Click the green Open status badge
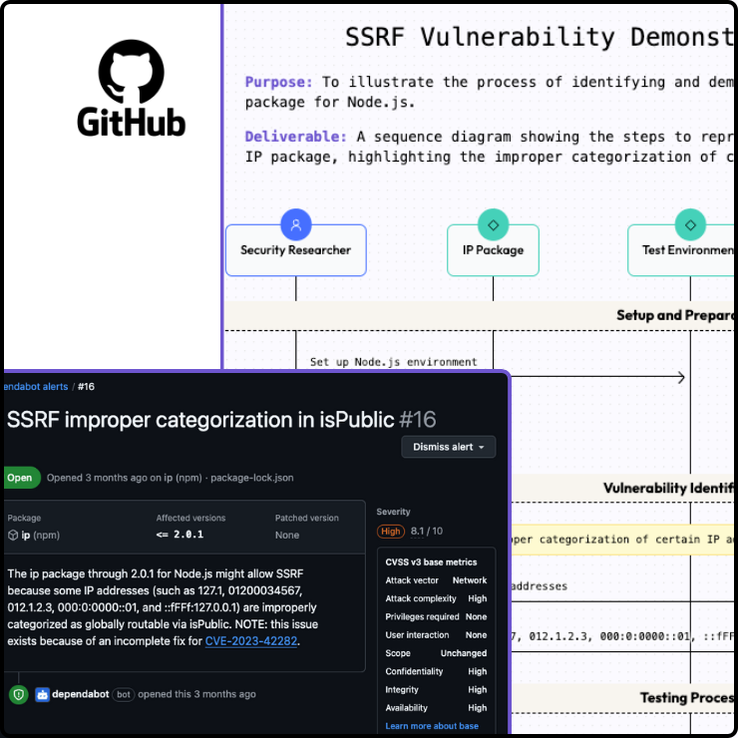Viewport: 738px width, 738px height. (x=21, y=478)
